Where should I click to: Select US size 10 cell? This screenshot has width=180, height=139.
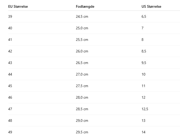[x=144, y=74]
